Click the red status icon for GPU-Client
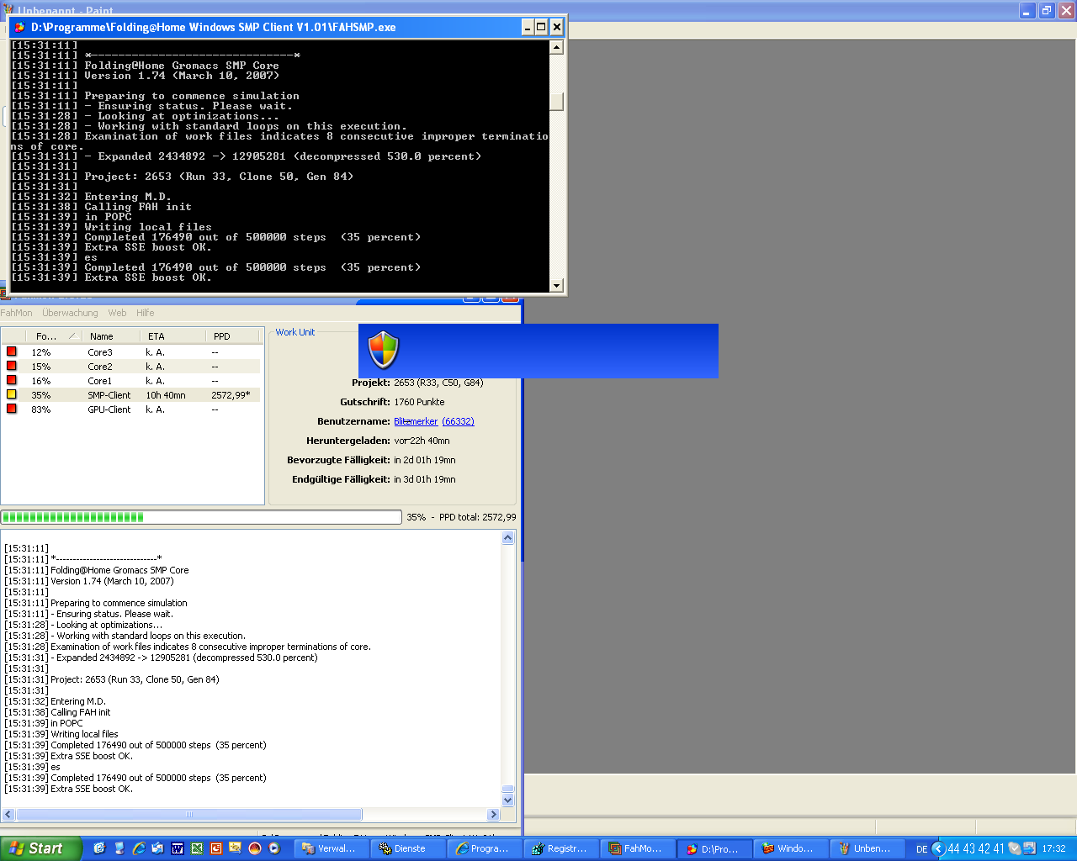 [x=12, y=409]
